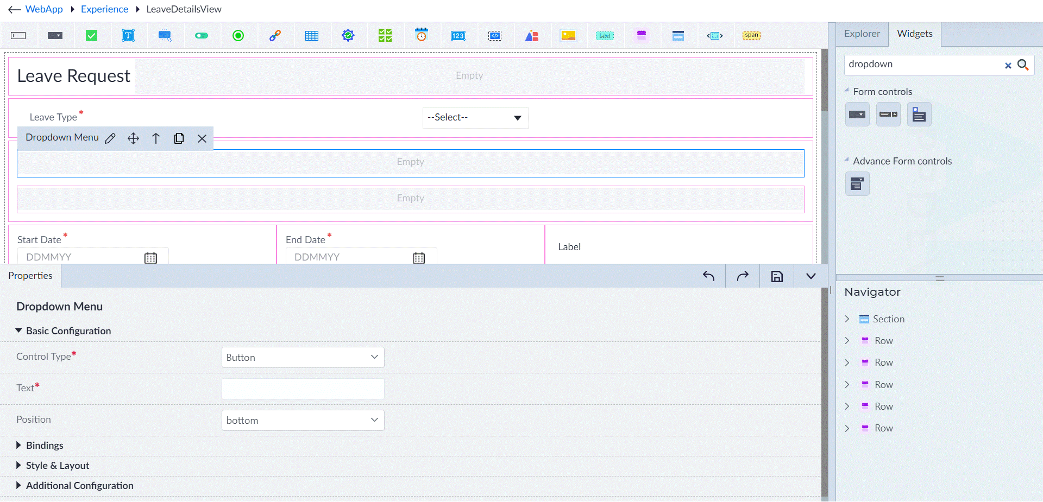
Task: Select the span widget icon
Action: 752,35
